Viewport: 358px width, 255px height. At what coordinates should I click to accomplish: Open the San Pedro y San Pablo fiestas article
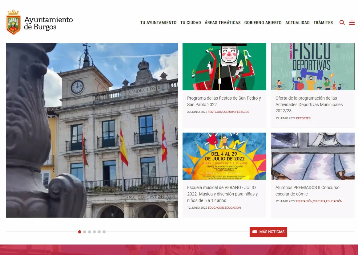point(224,101)
